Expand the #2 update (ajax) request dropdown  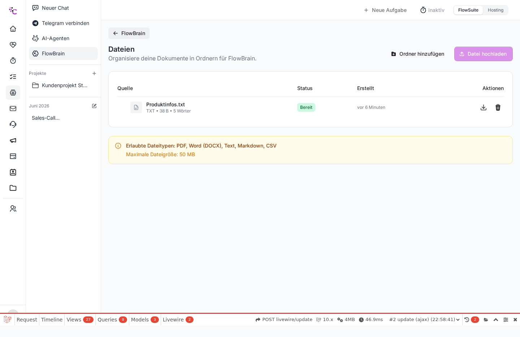click(x=424, y=320)
